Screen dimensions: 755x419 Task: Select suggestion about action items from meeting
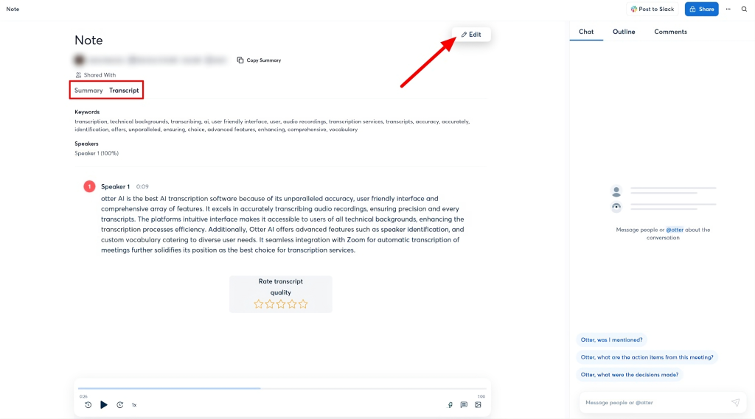click(x=647, y=357)
